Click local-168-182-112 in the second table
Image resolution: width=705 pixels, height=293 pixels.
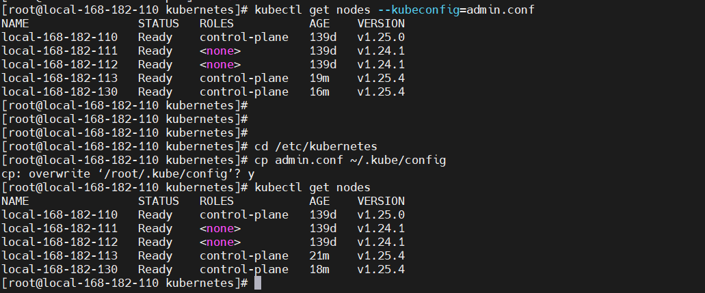click(59, 242)
